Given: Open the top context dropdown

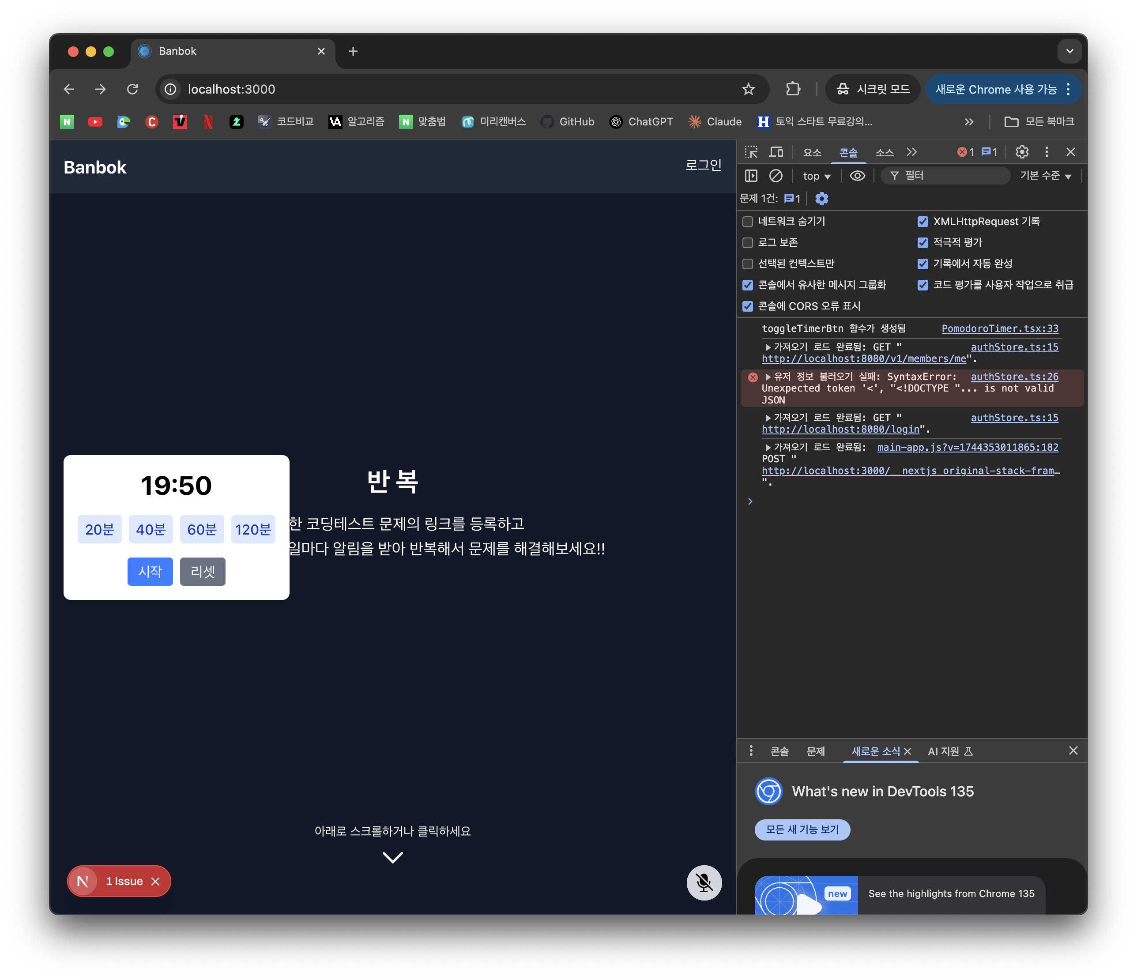Looking at the screenshot, I should coord(817,176).
